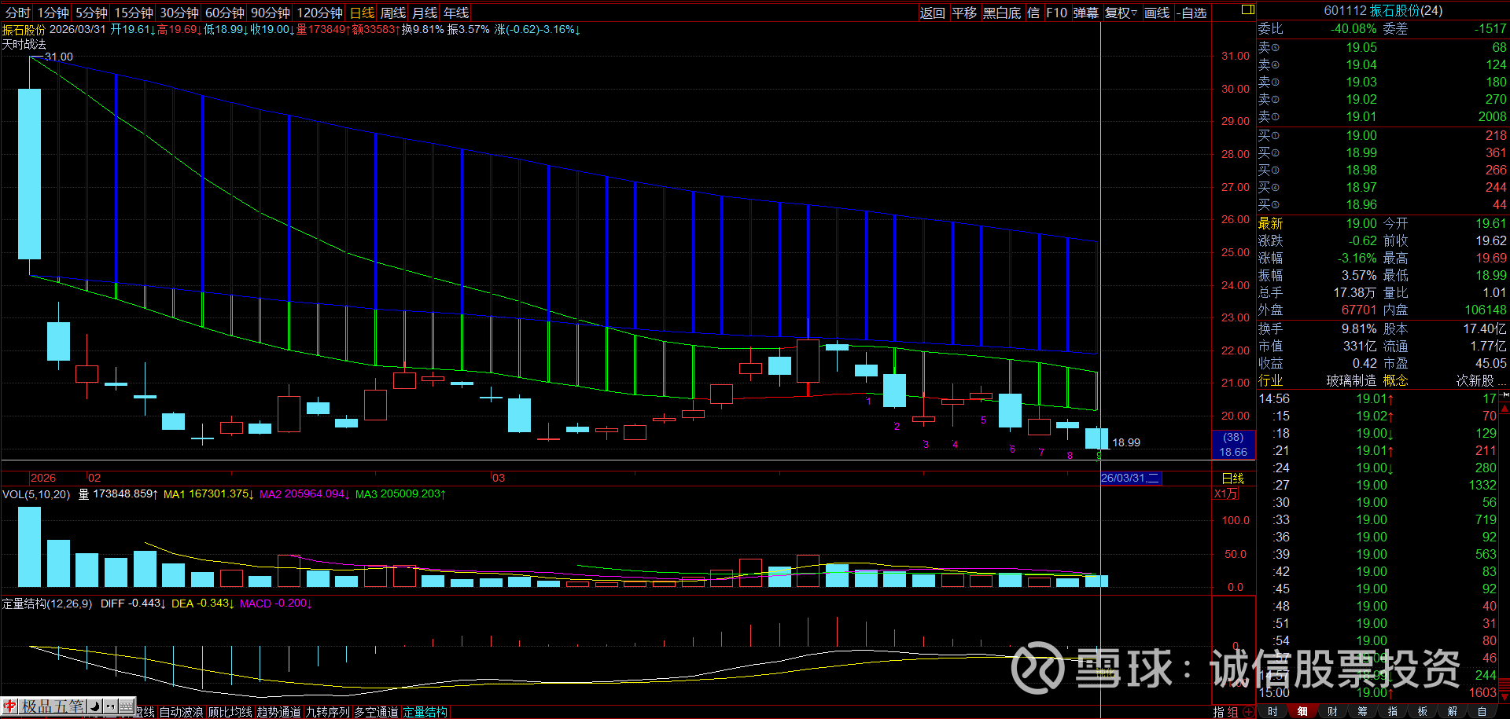Image resolution: width=1510 pixels, height=719 pixels.
Task: Select the 趋势通道 indicator tab
Action: tap(278, 712)
